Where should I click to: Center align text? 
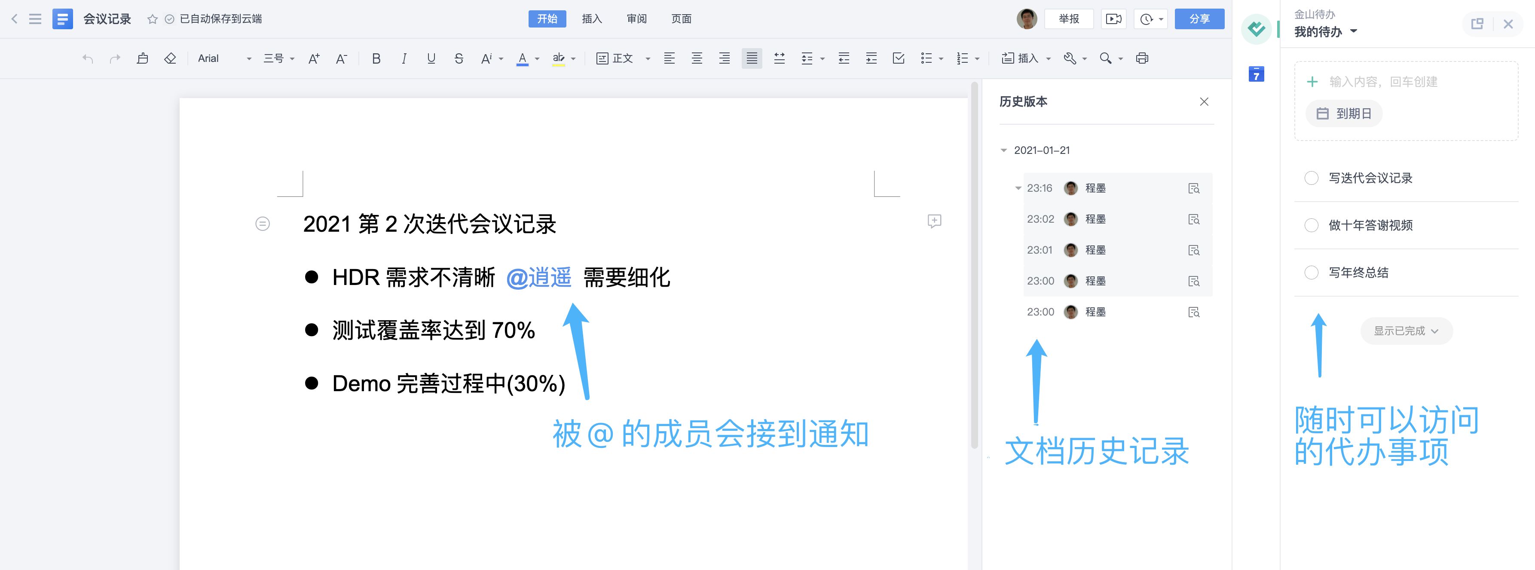[697, 58]
